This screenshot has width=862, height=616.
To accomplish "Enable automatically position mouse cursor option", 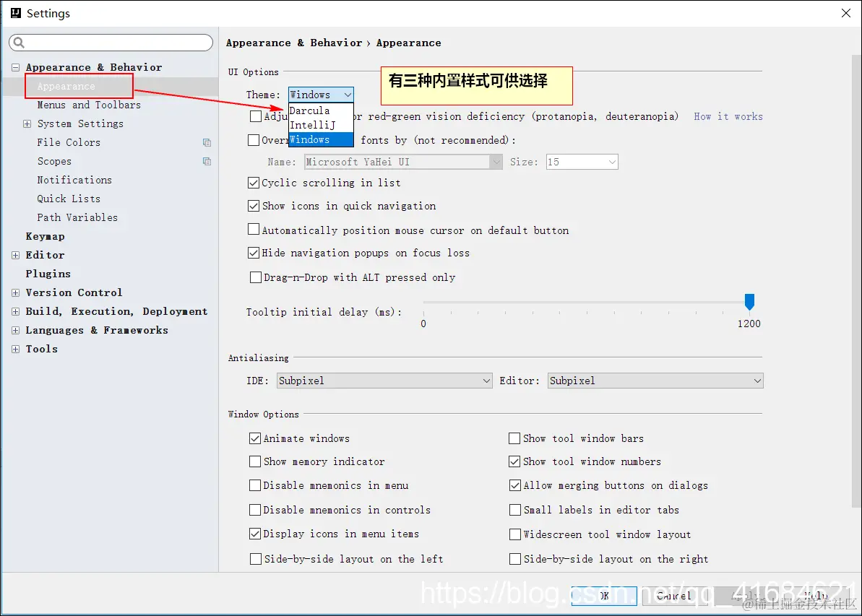I will 254,229.
